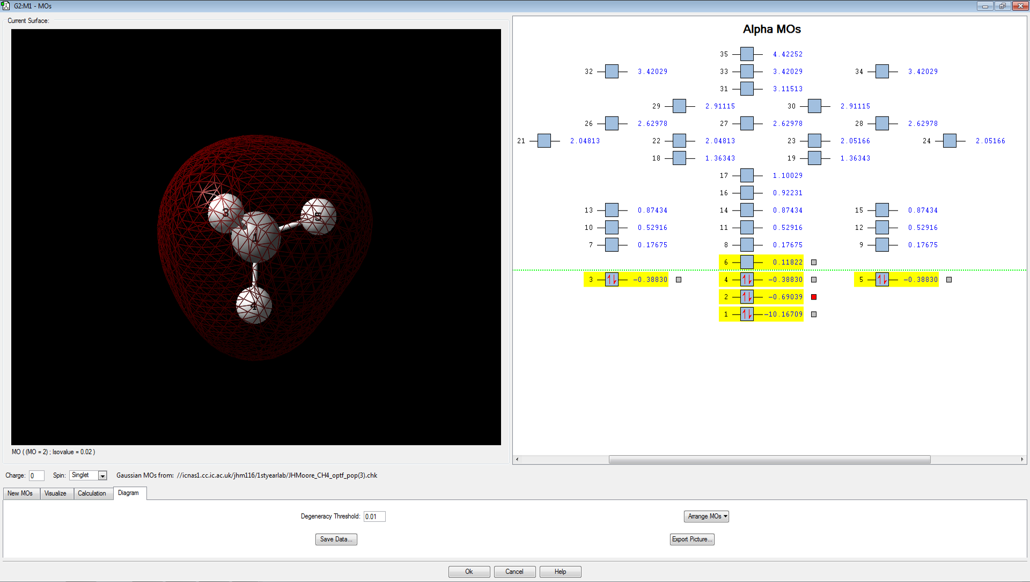Screen dimensions: 1030x582
Task: Toggle red surface marker beside MO 2
Action: coord(814,297)
